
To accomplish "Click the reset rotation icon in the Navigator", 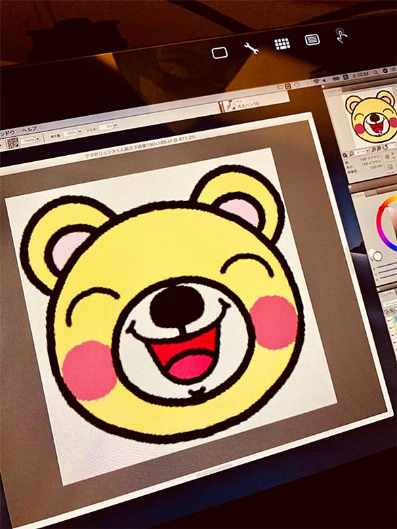I will [x=385, y=148].
